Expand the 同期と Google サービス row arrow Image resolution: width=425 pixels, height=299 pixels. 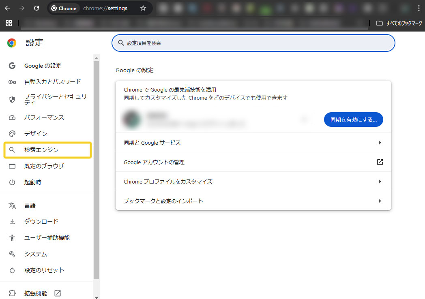(x=380, y=143)
